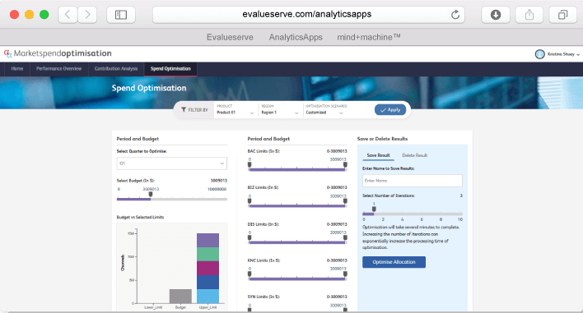Click the KNC Limits upper slider handle
583x313 pixels.
345,274
